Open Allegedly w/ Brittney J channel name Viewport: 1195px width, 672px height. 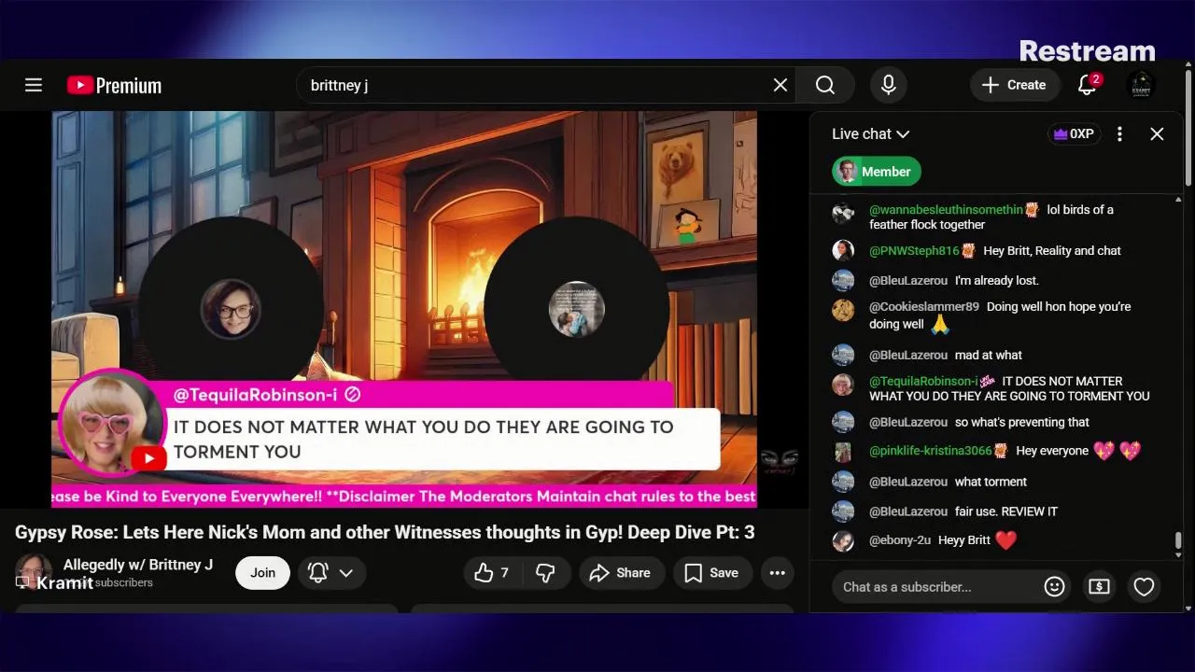[x=138, y=565]
